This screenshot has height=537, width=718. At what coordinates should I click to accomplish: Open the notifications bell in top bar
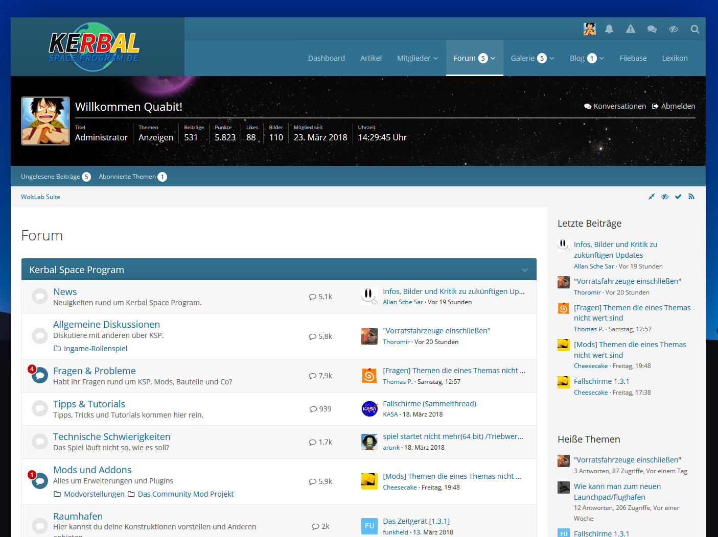[x=609, y=29]
